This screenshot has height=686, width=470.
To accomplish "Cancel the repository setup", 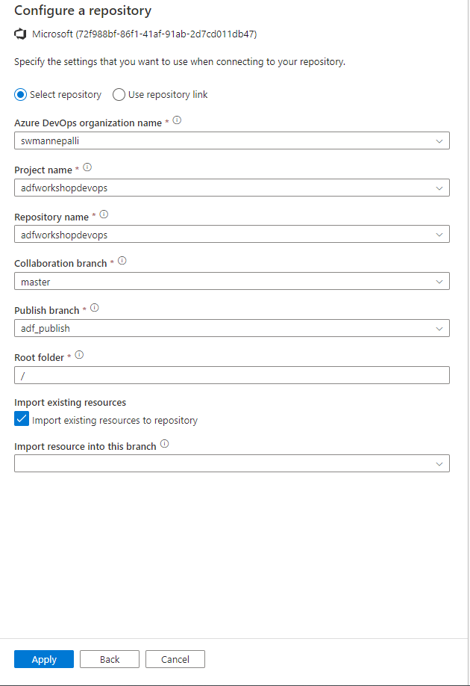I will 175,659.
